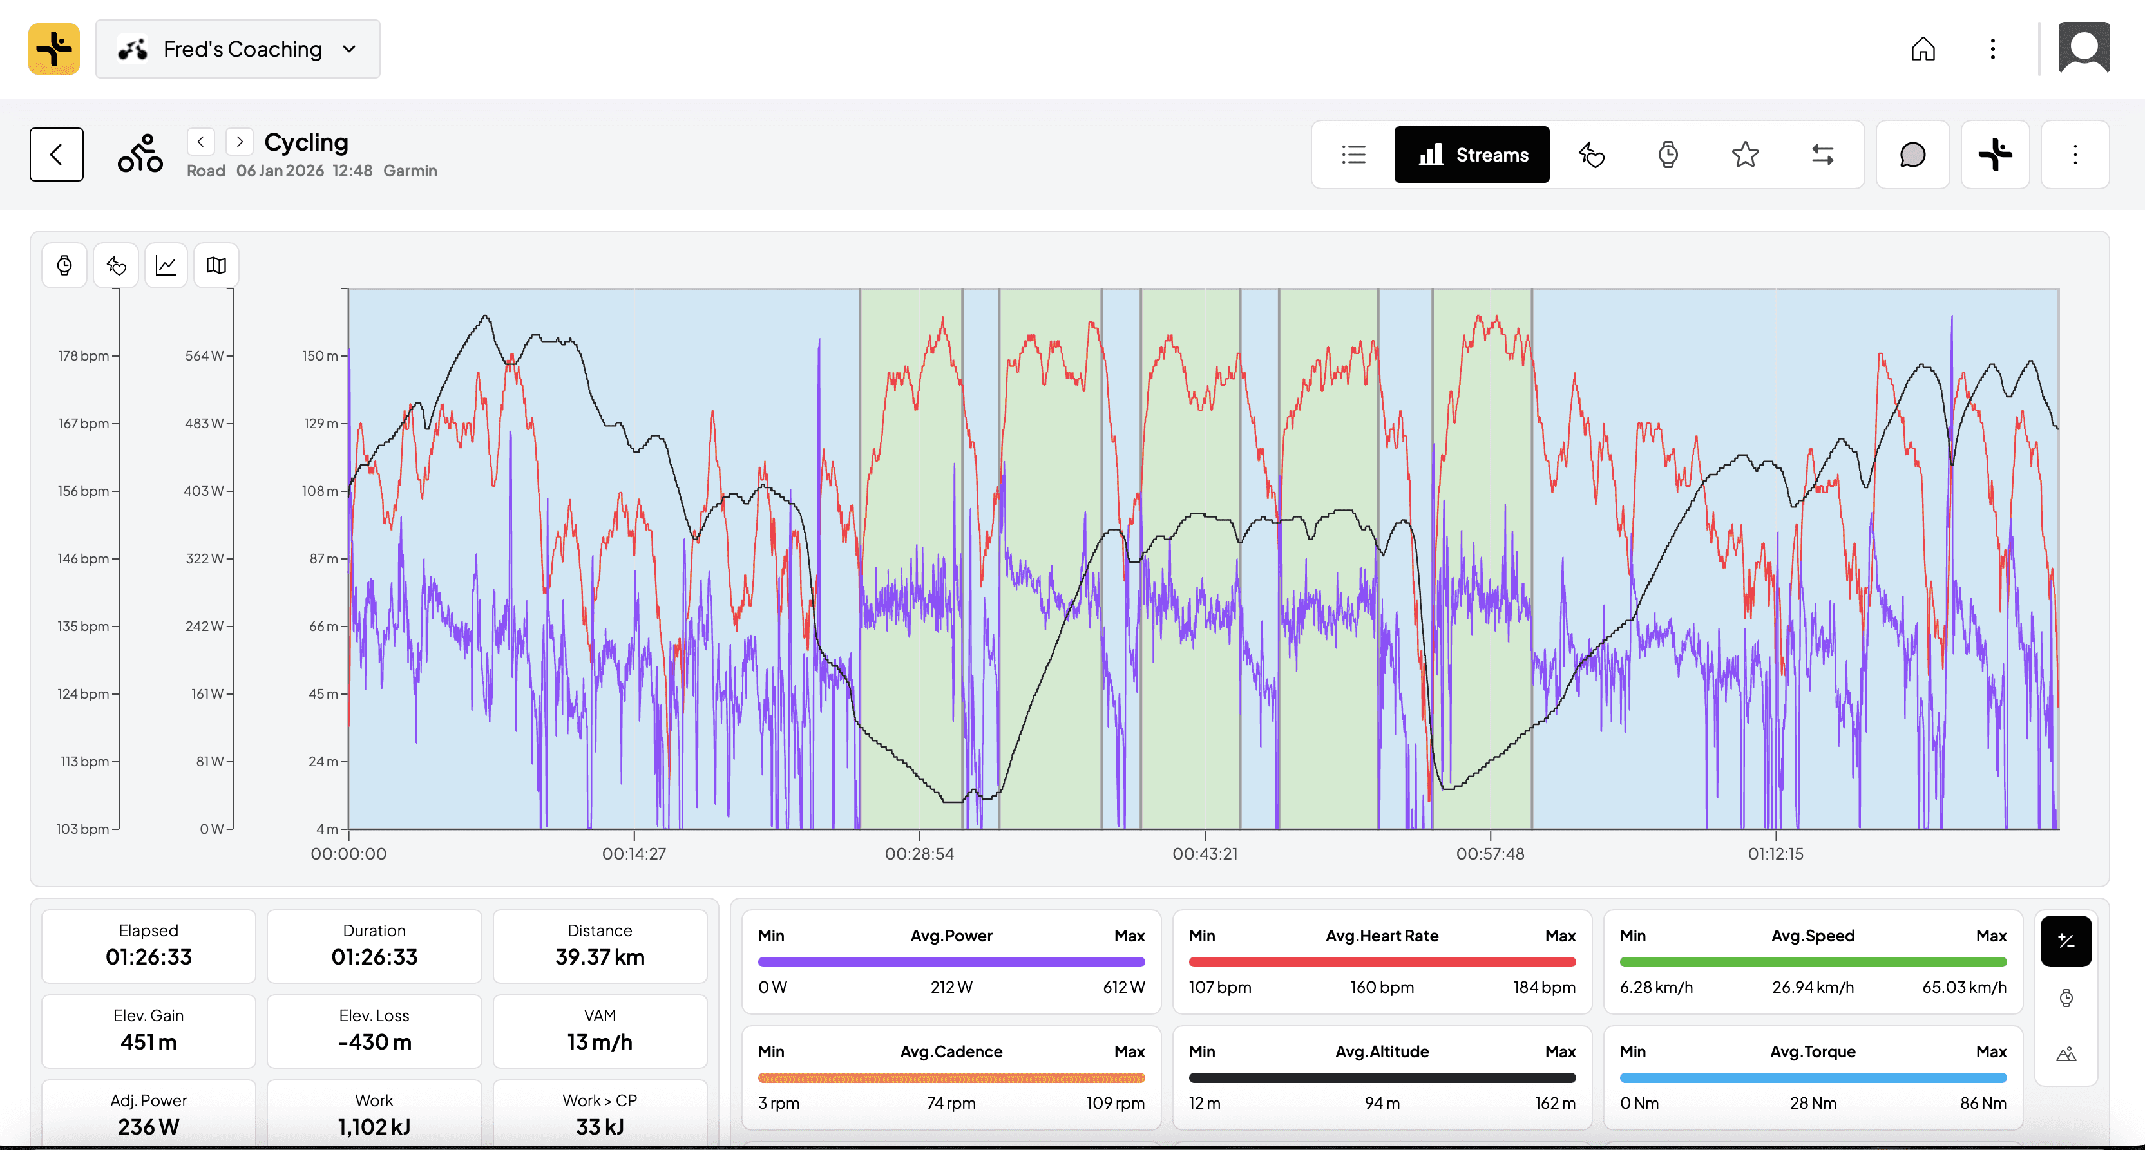The height and width of the screenshot is (1150, 2145).
Task: Click the home icon in the top bar
Action: coord(1923,49)
